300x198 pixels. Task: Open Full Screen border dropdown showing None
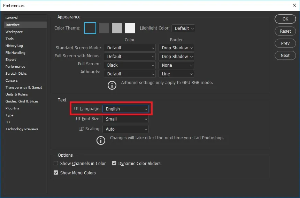176,65
